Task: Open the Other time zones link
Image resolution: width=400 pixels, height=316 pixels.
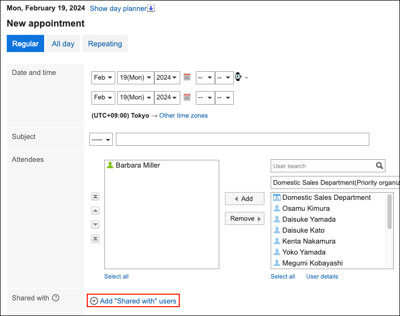Action: 183,116
